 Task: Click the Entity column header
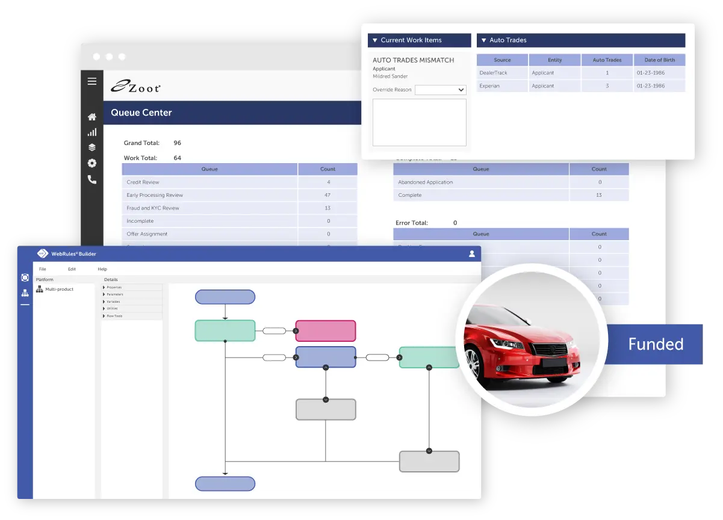[555, 60]
